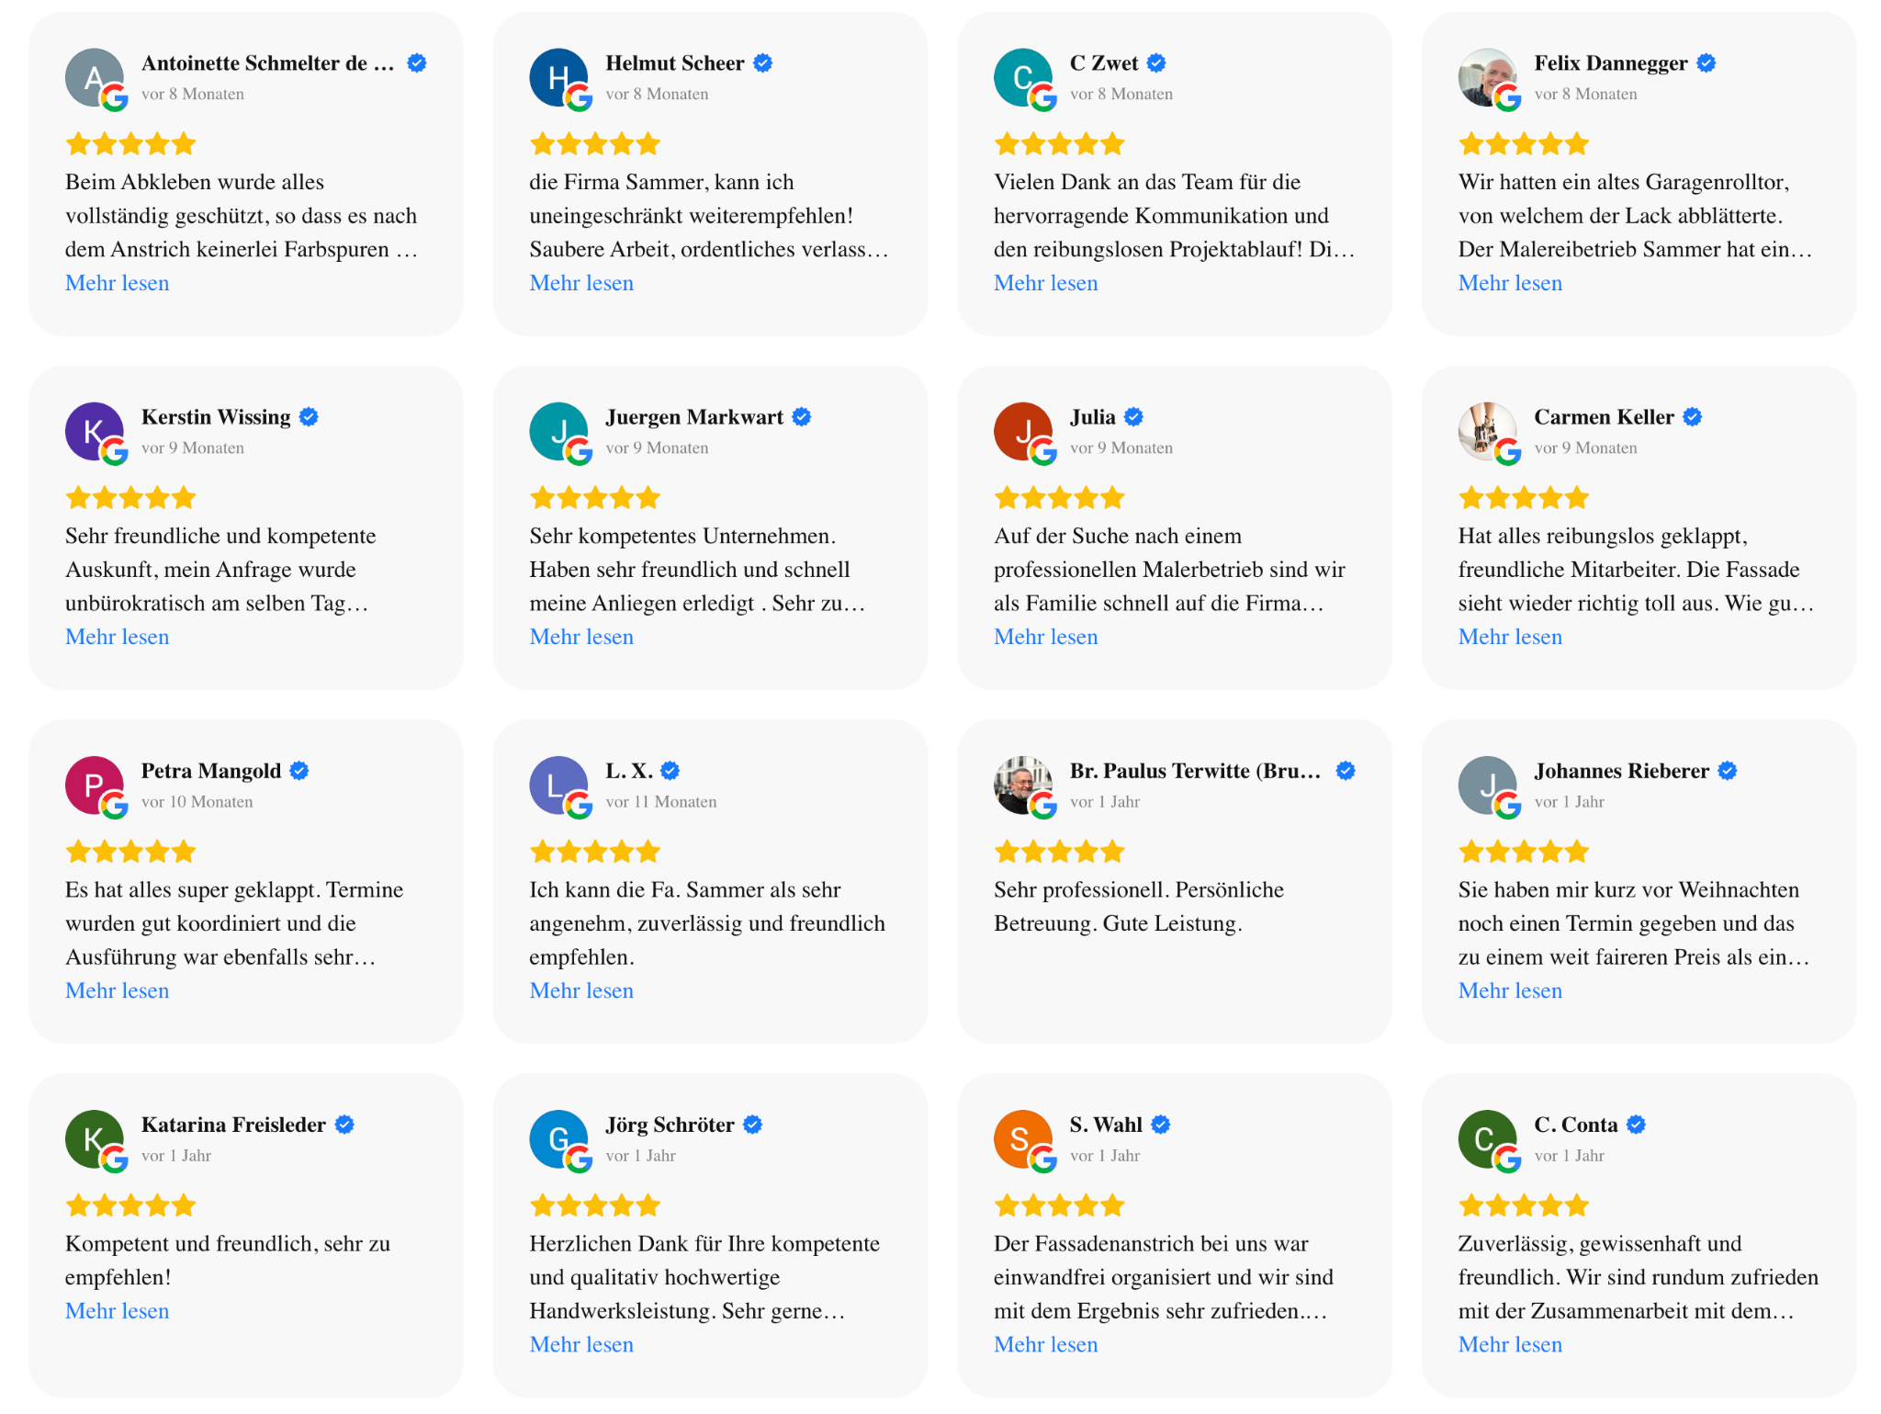Image resolution: width=1881 pixels, height=1414 pixels.
Task: Expand Johannes Rieberer's review with Mehr lesen
Action: pyautogui.click(x=1510, y=990)
